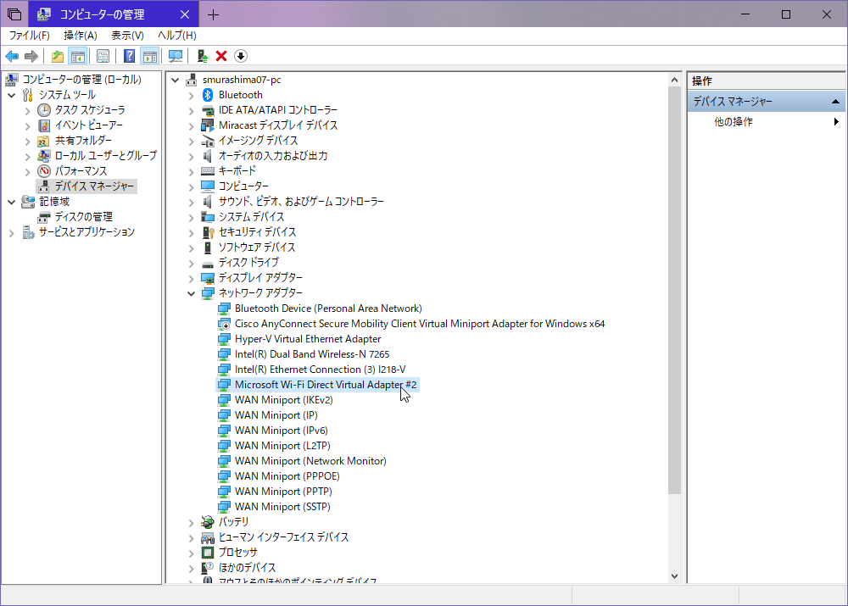The image size is (848, 606).
Task: Collapse the システム ツール tree node
Action: (x=11, y=95)
